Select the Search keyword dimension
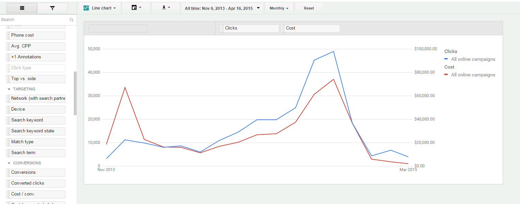Image resolution: width=520 pixels, height=204 pixels. pyautogui.click(x=36, y=120)
